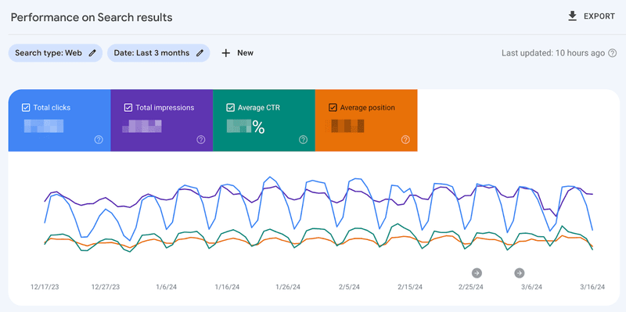The image size is (626, 312).
Task: Click the EXPORT button text
Action: (599, 16)
